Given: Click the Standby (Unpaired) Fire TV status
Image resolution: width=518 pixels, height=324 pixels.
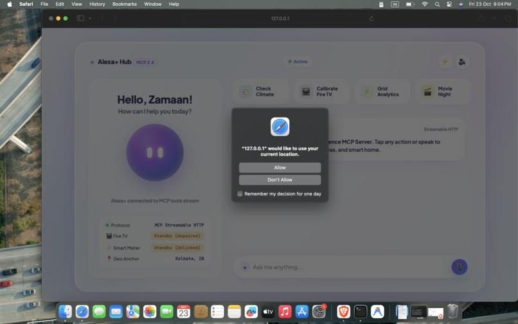Looking at the screenshot, I should tap(177, 236).
